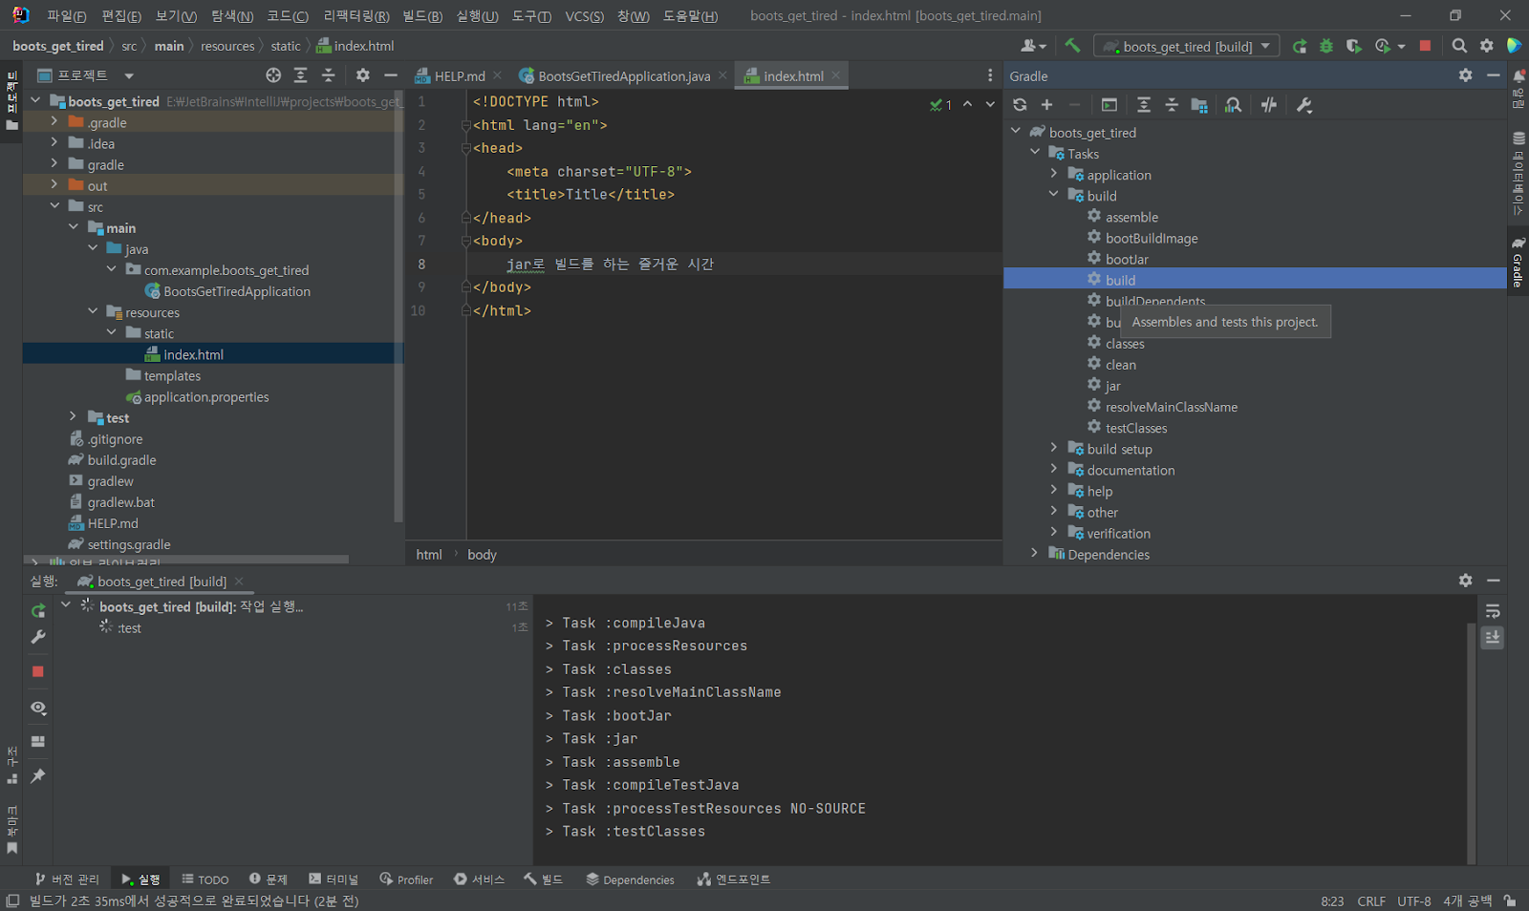This screenshot has width=1529, height=911.
Task: Toggle soft-wrap in the console output
Action: click(x=1493, y=611)
